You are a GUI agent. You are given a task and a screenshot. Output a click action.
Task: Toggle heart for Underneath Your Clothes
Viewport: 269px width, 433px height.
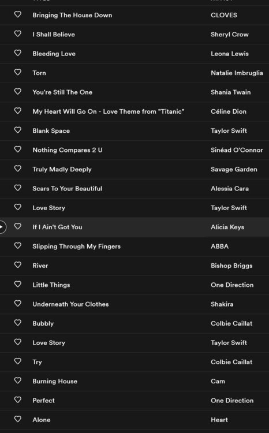18,304
